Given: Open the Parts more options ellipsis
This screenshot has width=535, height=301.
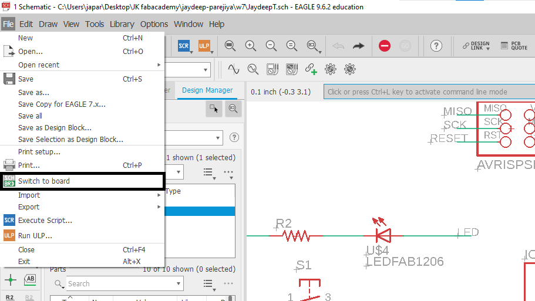Looking at the screenshot, I should pyautogui.click(x=228, y=283).
